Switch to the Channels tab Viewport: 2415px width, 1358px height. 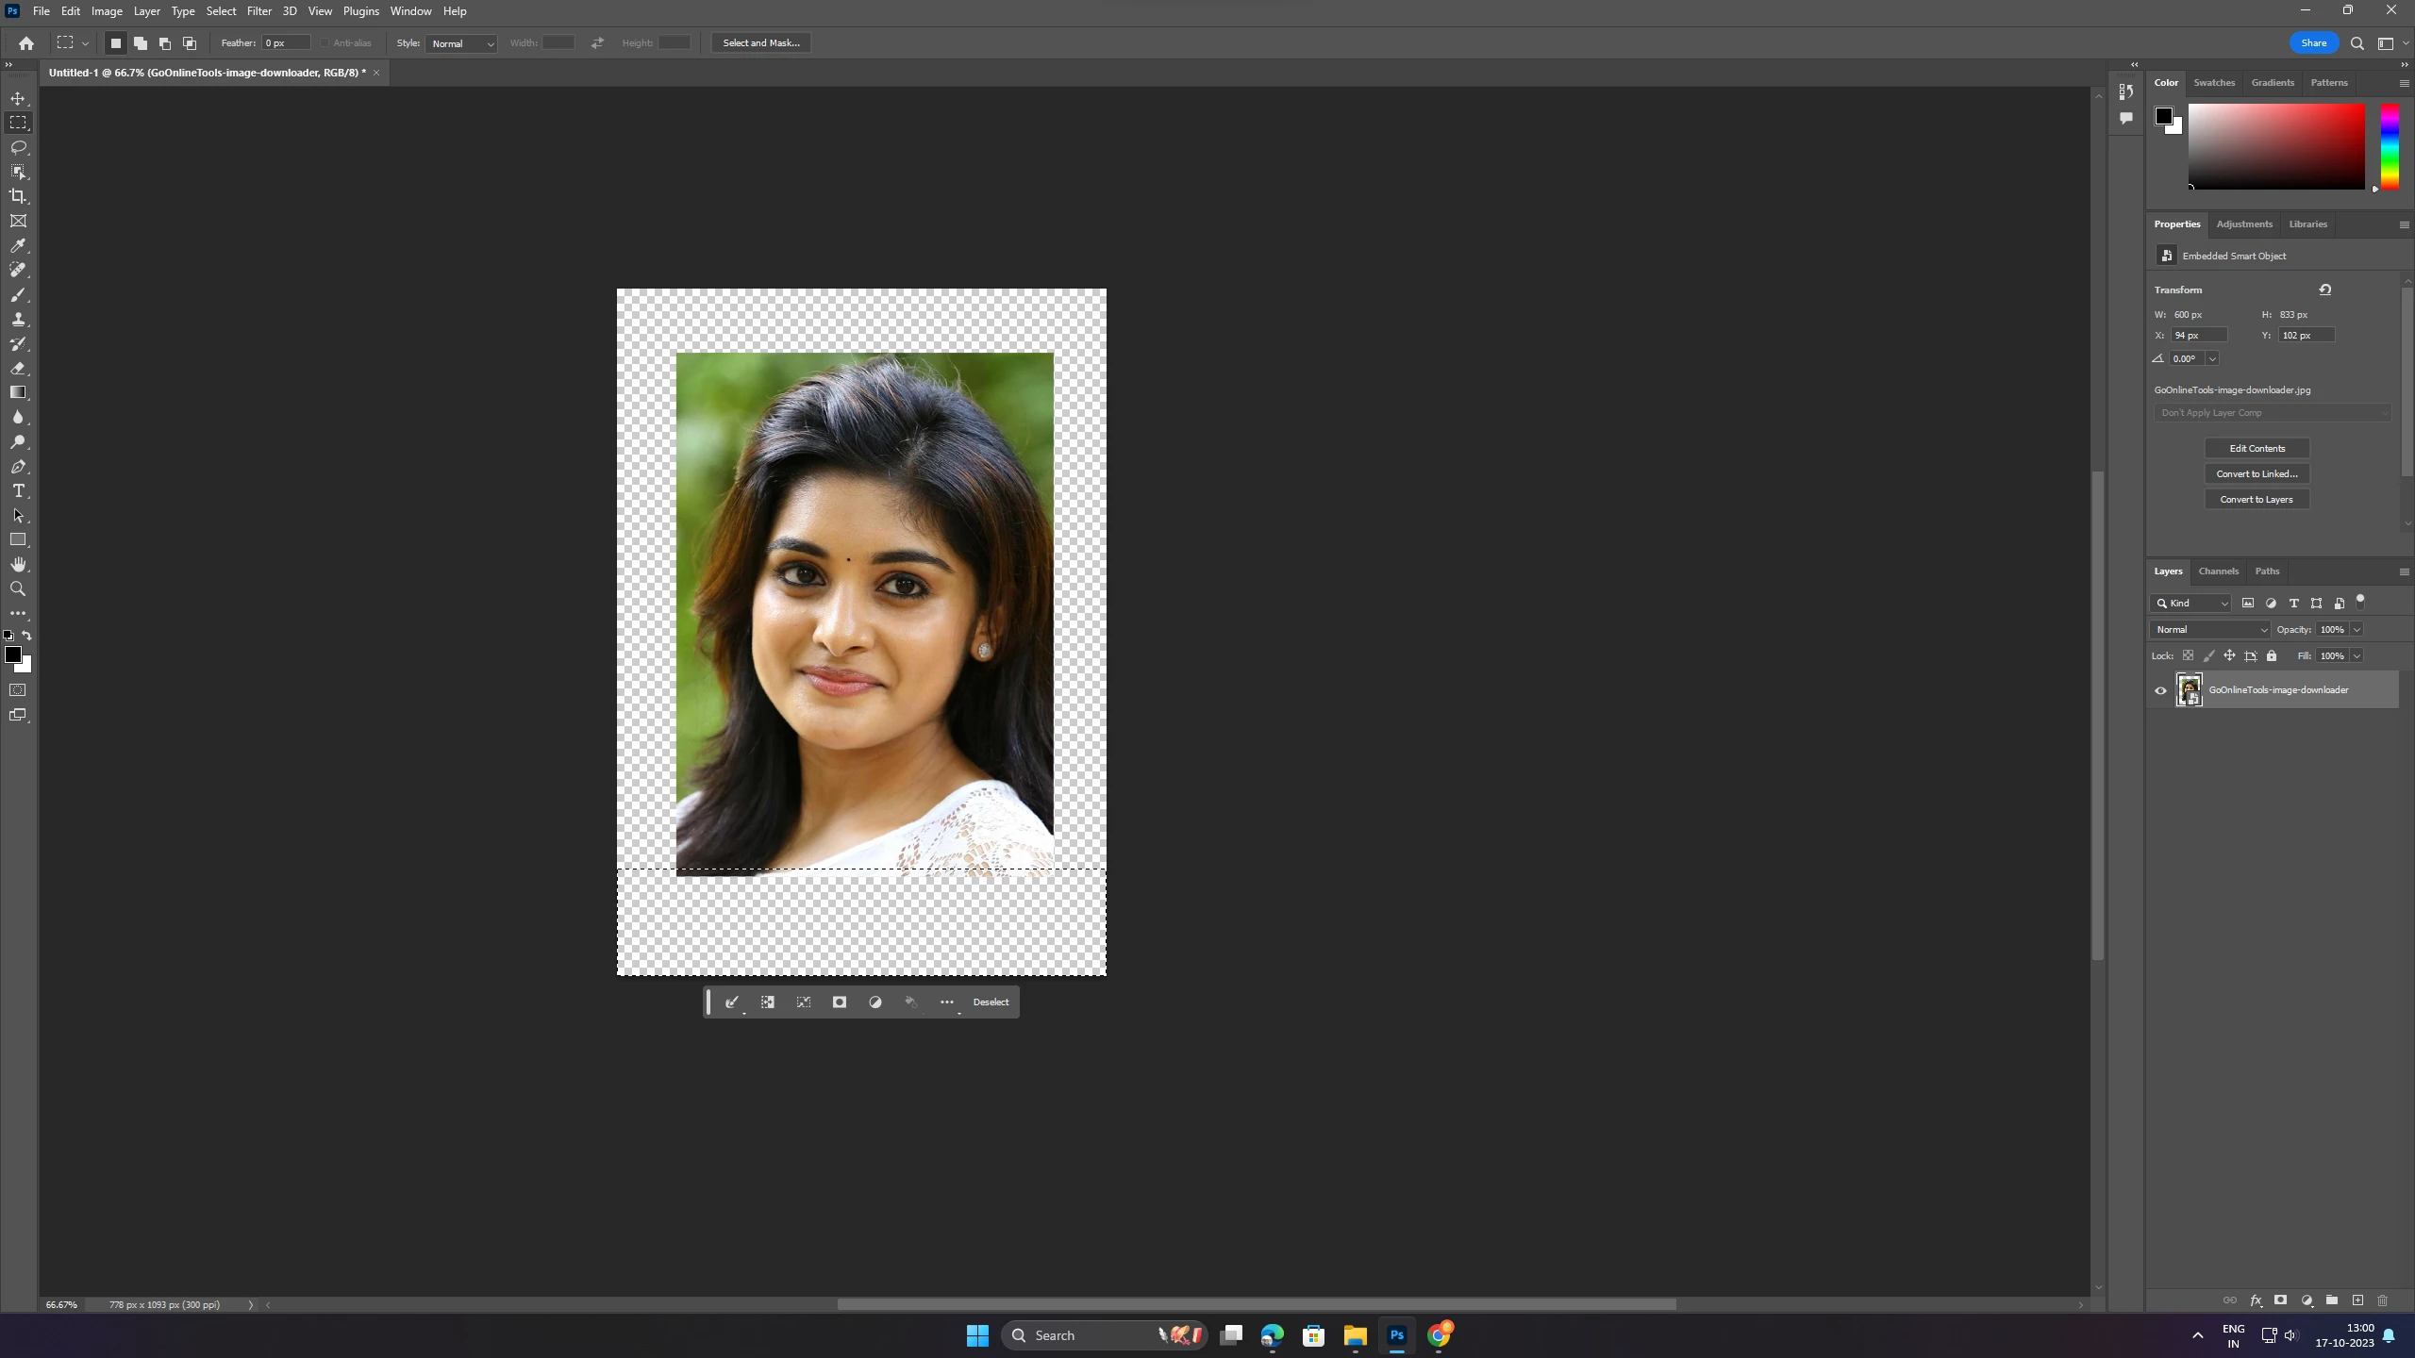2218,571
